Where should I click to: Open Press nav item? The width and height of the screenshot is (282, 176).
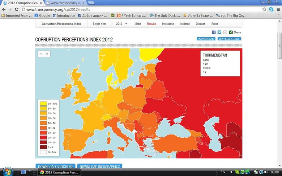[x=215, y=24]
